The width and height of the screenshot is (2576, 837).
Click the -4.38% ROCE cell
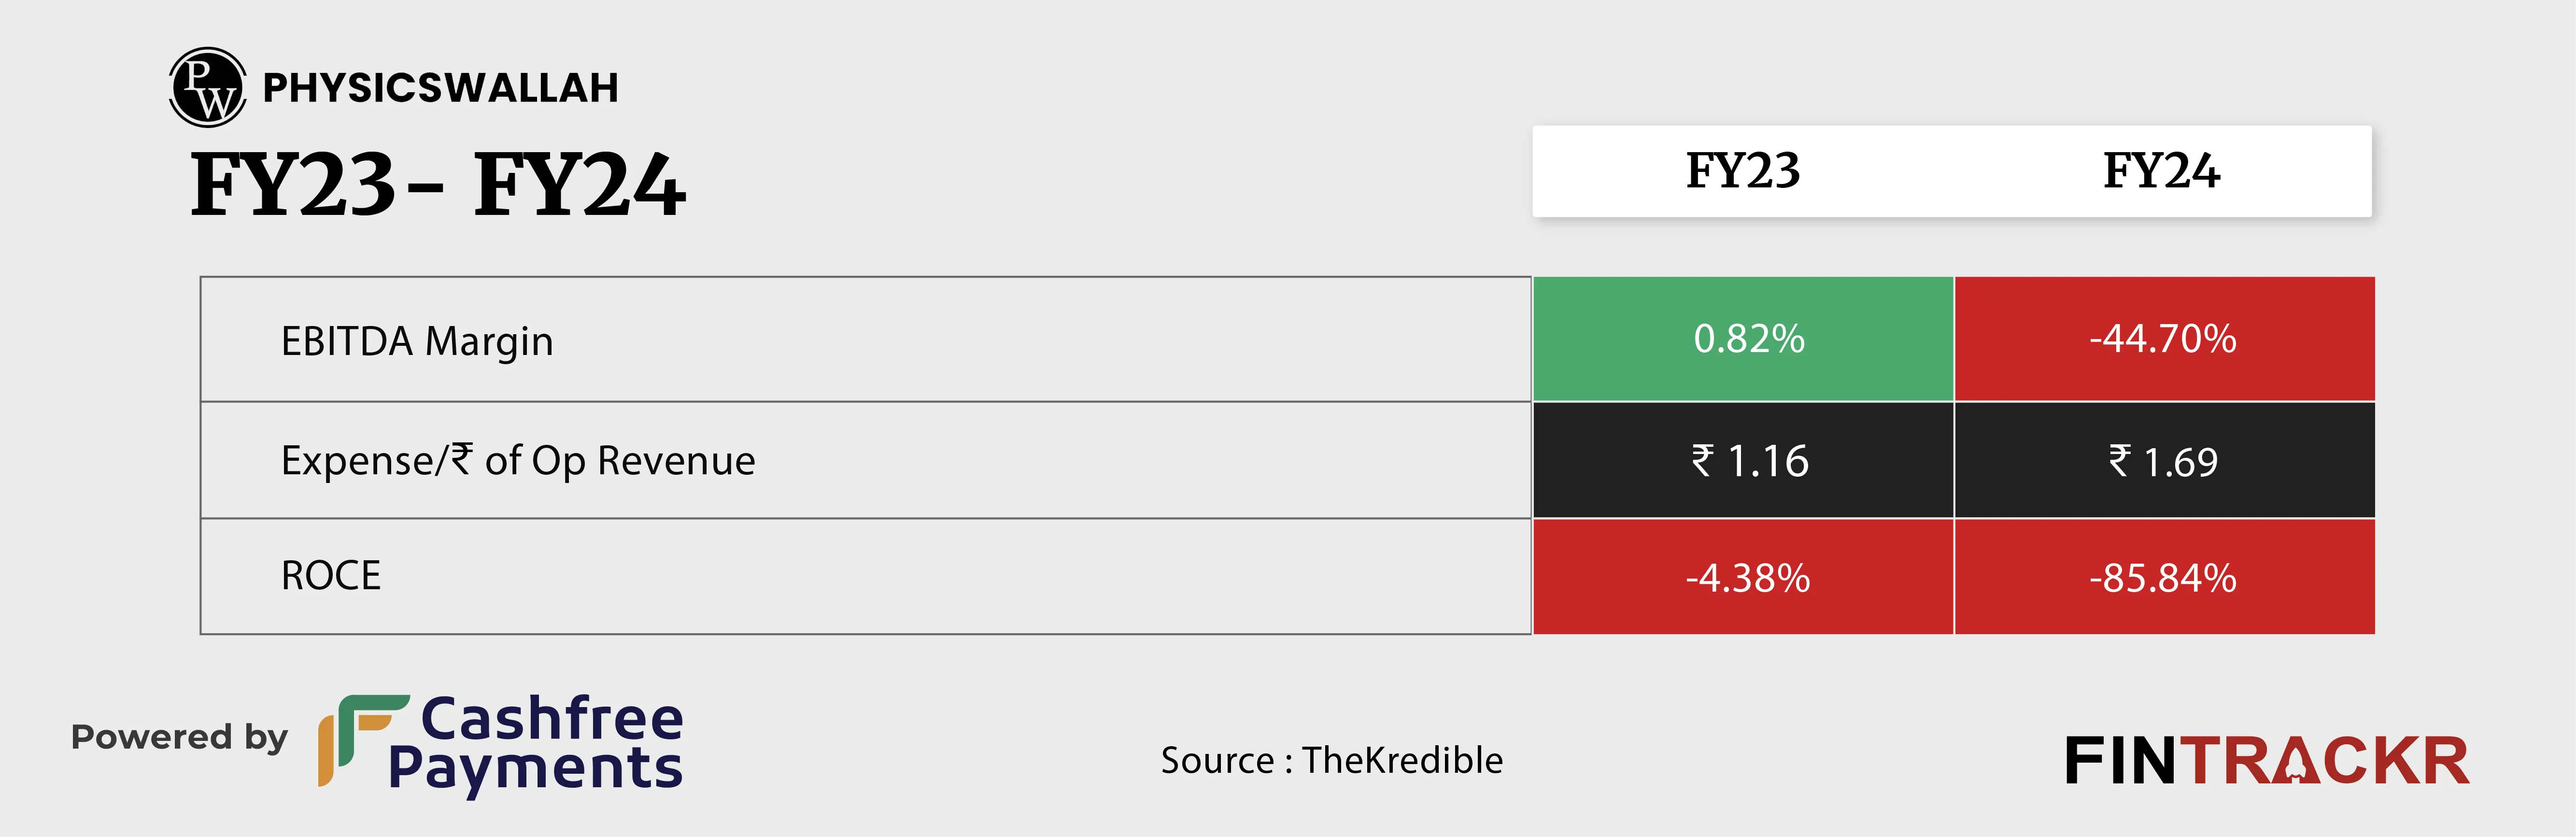click(x=1743, y=577)
